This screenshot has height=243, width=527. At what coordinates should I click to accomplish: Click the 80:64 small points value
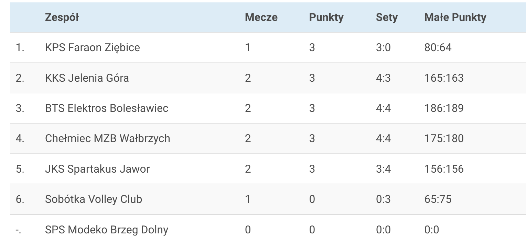[438, 47]
